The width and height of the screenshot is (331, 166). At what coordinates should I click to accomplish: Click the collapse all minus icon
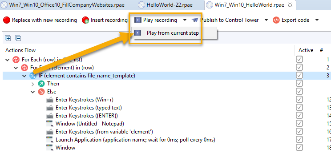coord(18,38)
